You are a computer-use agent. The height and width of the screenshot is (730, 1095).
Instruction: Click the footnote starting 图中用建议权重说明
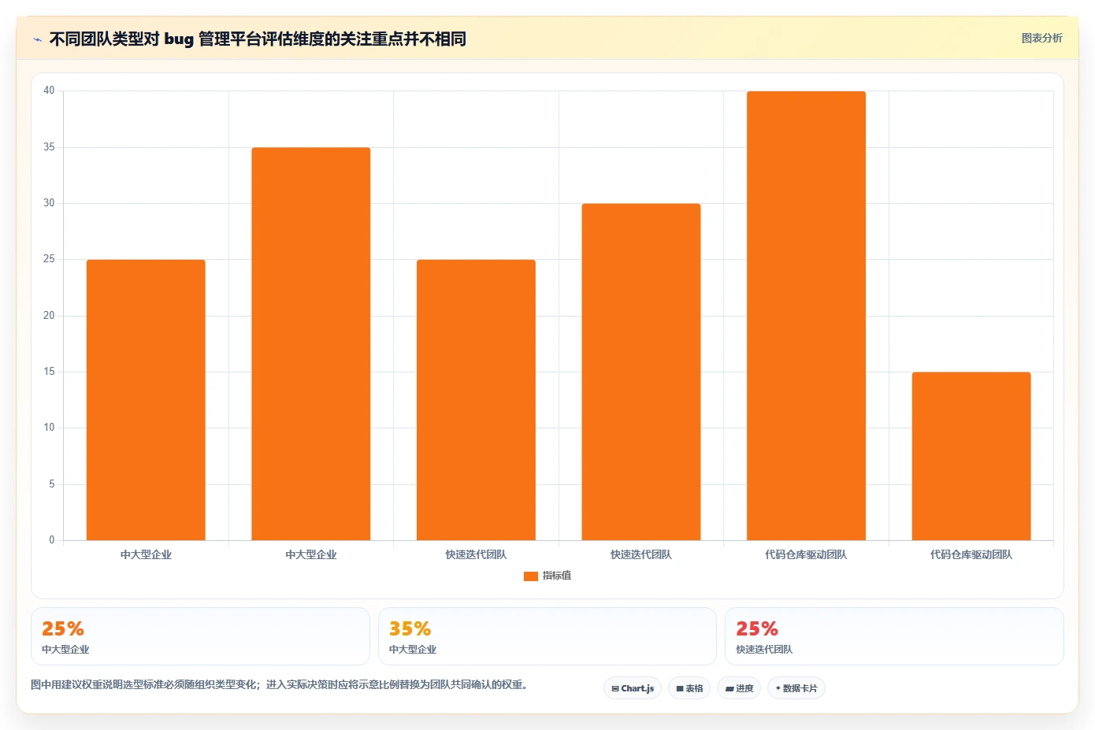coord(279,685)
